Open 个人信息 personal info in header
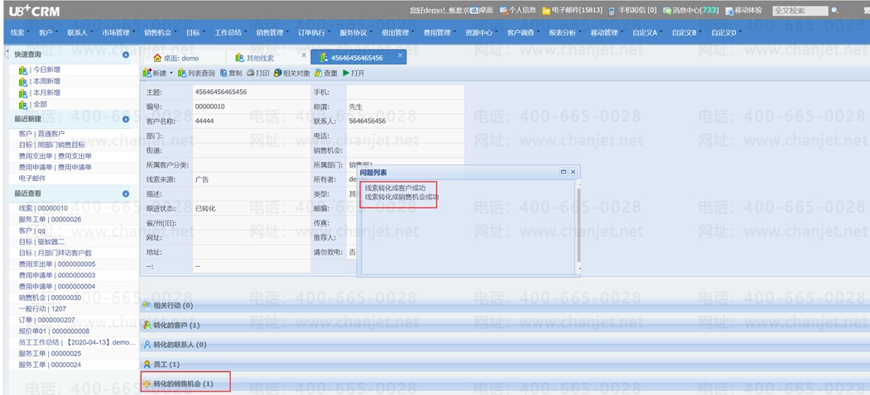The image size is (870, 395). (517, 10)
